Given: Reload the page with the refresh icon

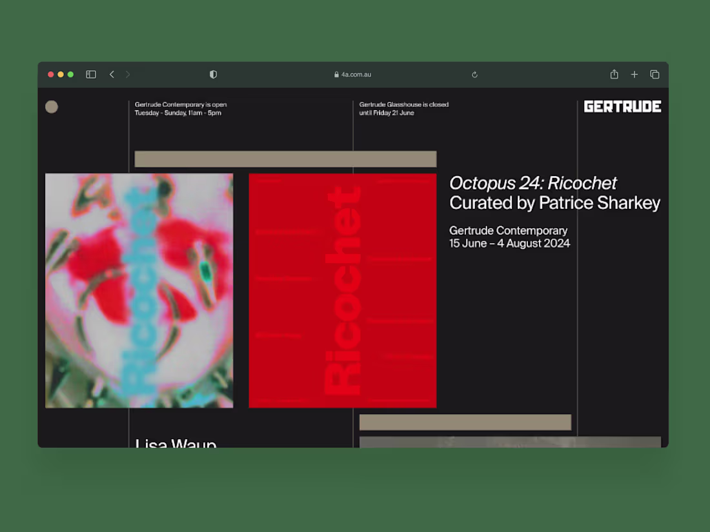Looking at the screenshot, I should pyautogui.click(x=474, y=75).
